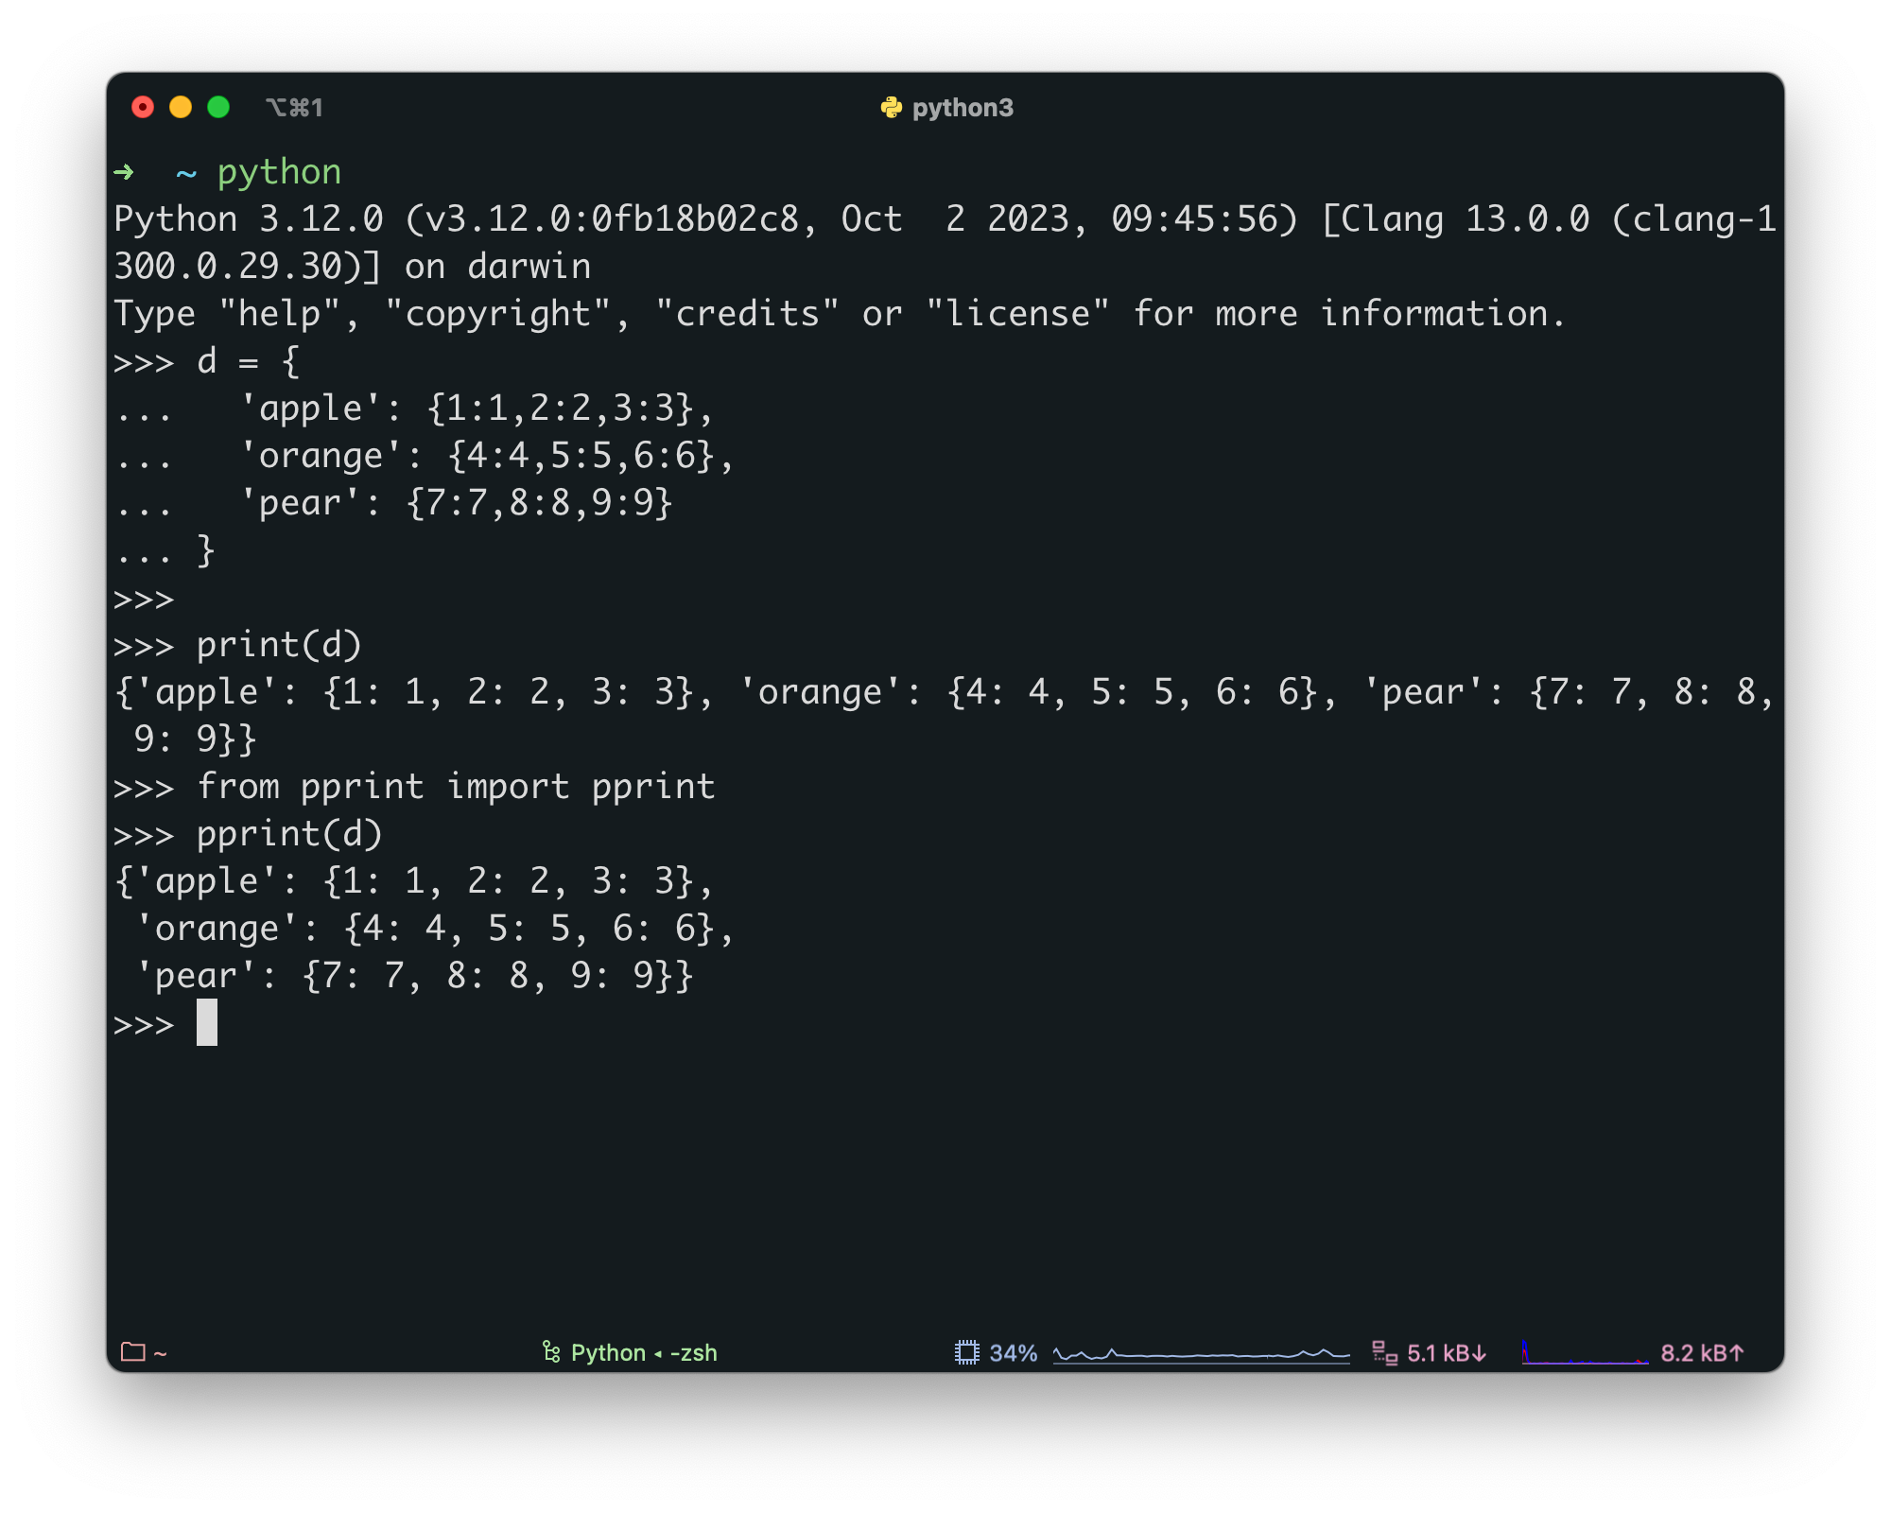
Task: Click the 5.1 kB download rate
Action: pos(1447,1353)
